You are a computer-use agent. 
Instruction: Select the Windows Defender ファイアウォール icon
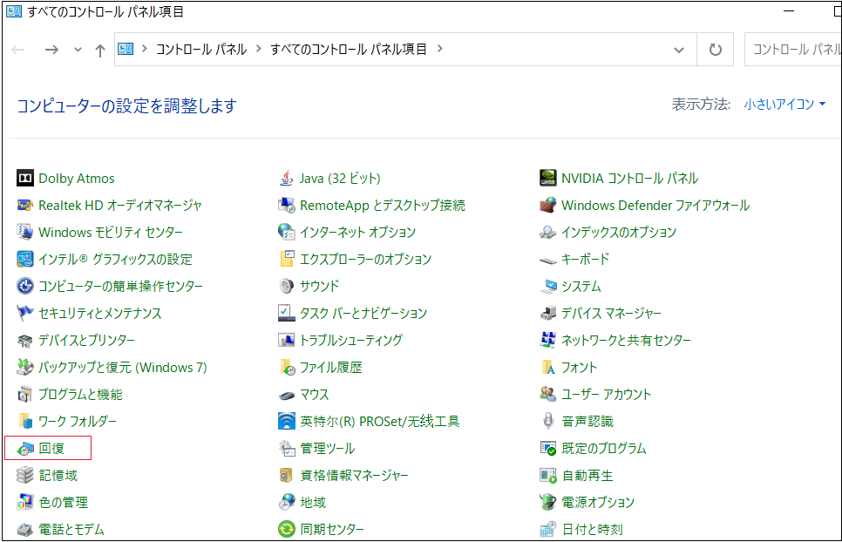(547, 206)
